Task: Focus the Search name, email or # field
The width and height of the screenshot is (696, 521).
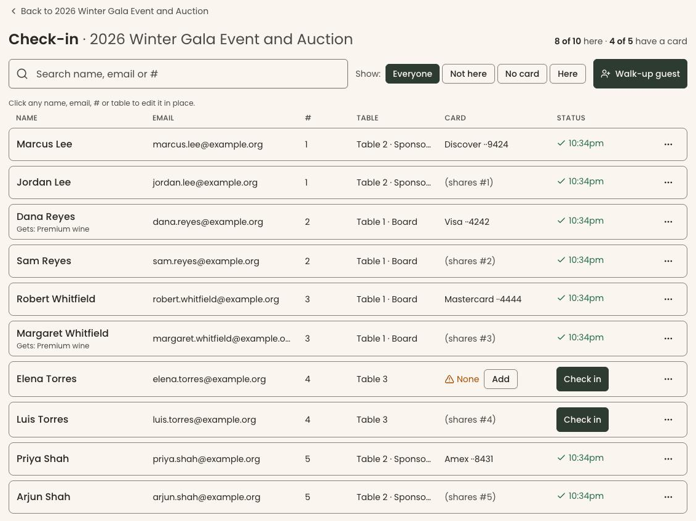Action: click(x=178, y=74)
